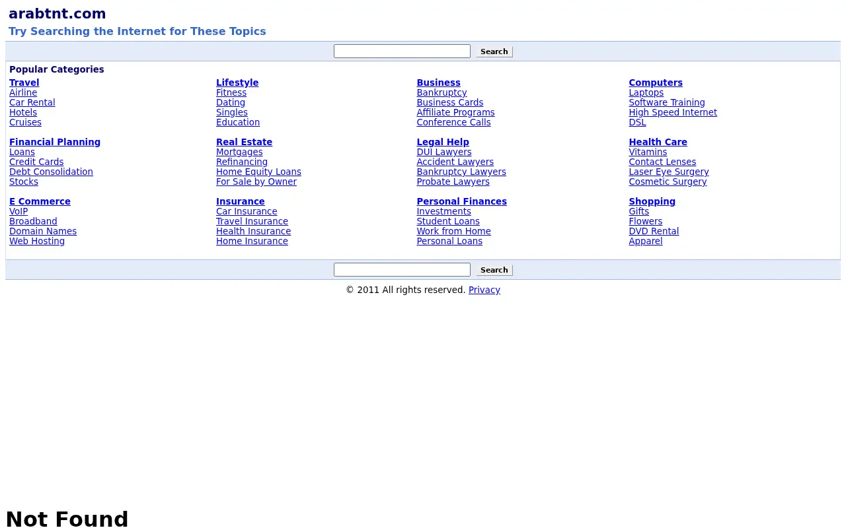Select the Domain Names link

(43, 231)
